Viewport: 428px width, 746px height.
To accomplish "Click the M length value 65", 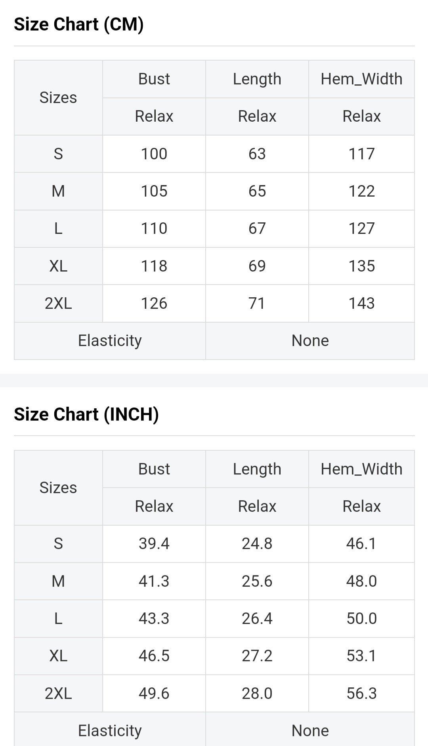I will [257, 191].
